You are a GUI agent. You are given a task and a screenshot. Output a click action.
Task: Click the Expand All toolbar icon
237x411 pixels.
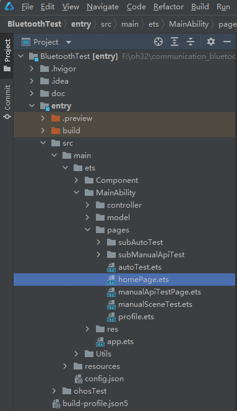175,42
